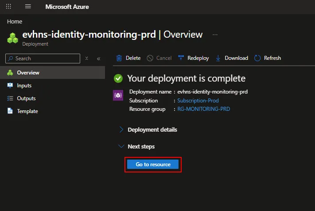
Task: Click the Refresh toolbar label
Action: click(272, 58)
